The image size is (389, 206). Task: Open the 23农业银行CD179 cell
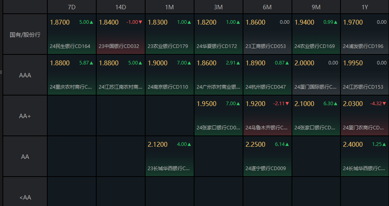169,34
